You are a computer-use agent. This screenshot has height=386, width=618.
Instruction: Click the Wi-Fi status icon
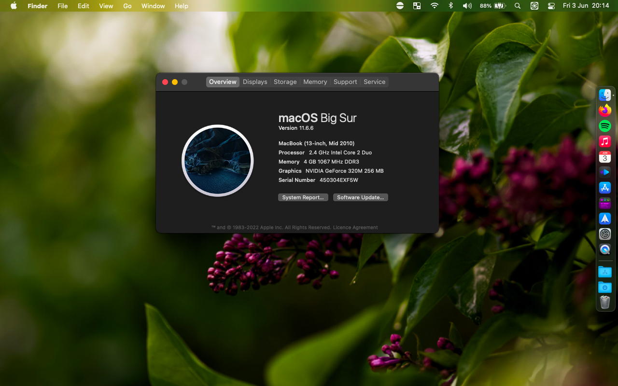[x=435, y=6]
